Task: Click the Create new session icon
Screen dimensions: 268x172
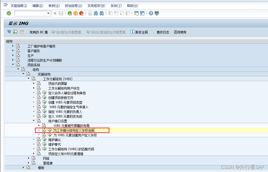Action: coord(136,13)
